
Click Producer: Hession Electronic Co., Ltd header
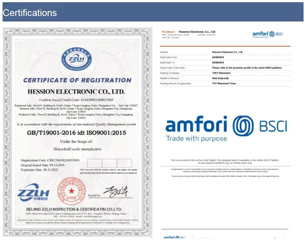click(188, 32)
